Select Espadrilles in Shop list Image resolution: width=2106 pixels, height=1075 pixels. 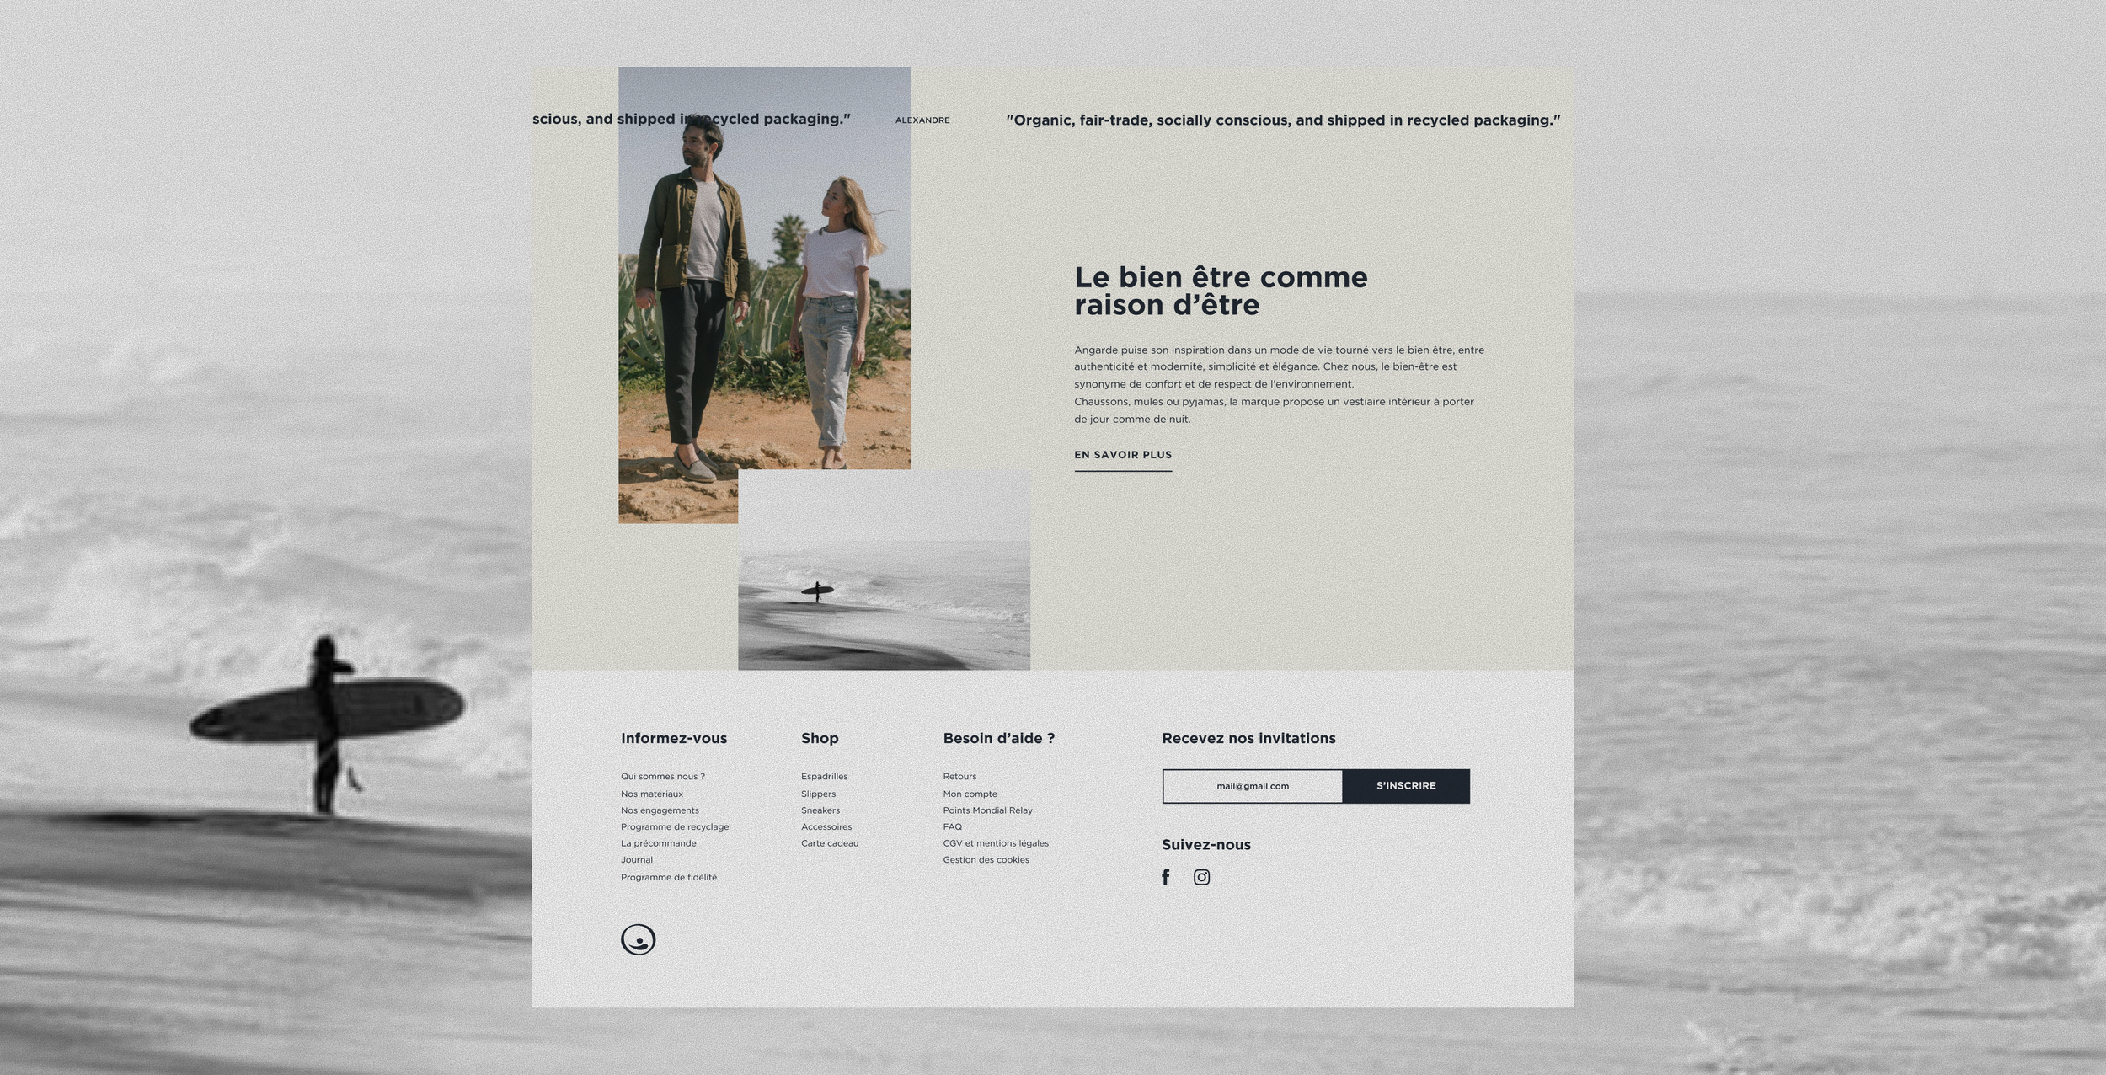pos(824,777)
